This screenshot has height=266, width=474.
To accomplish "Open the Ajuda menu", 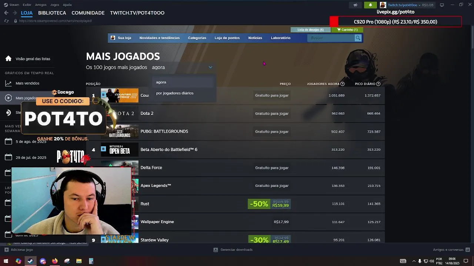I will point(67,5).
